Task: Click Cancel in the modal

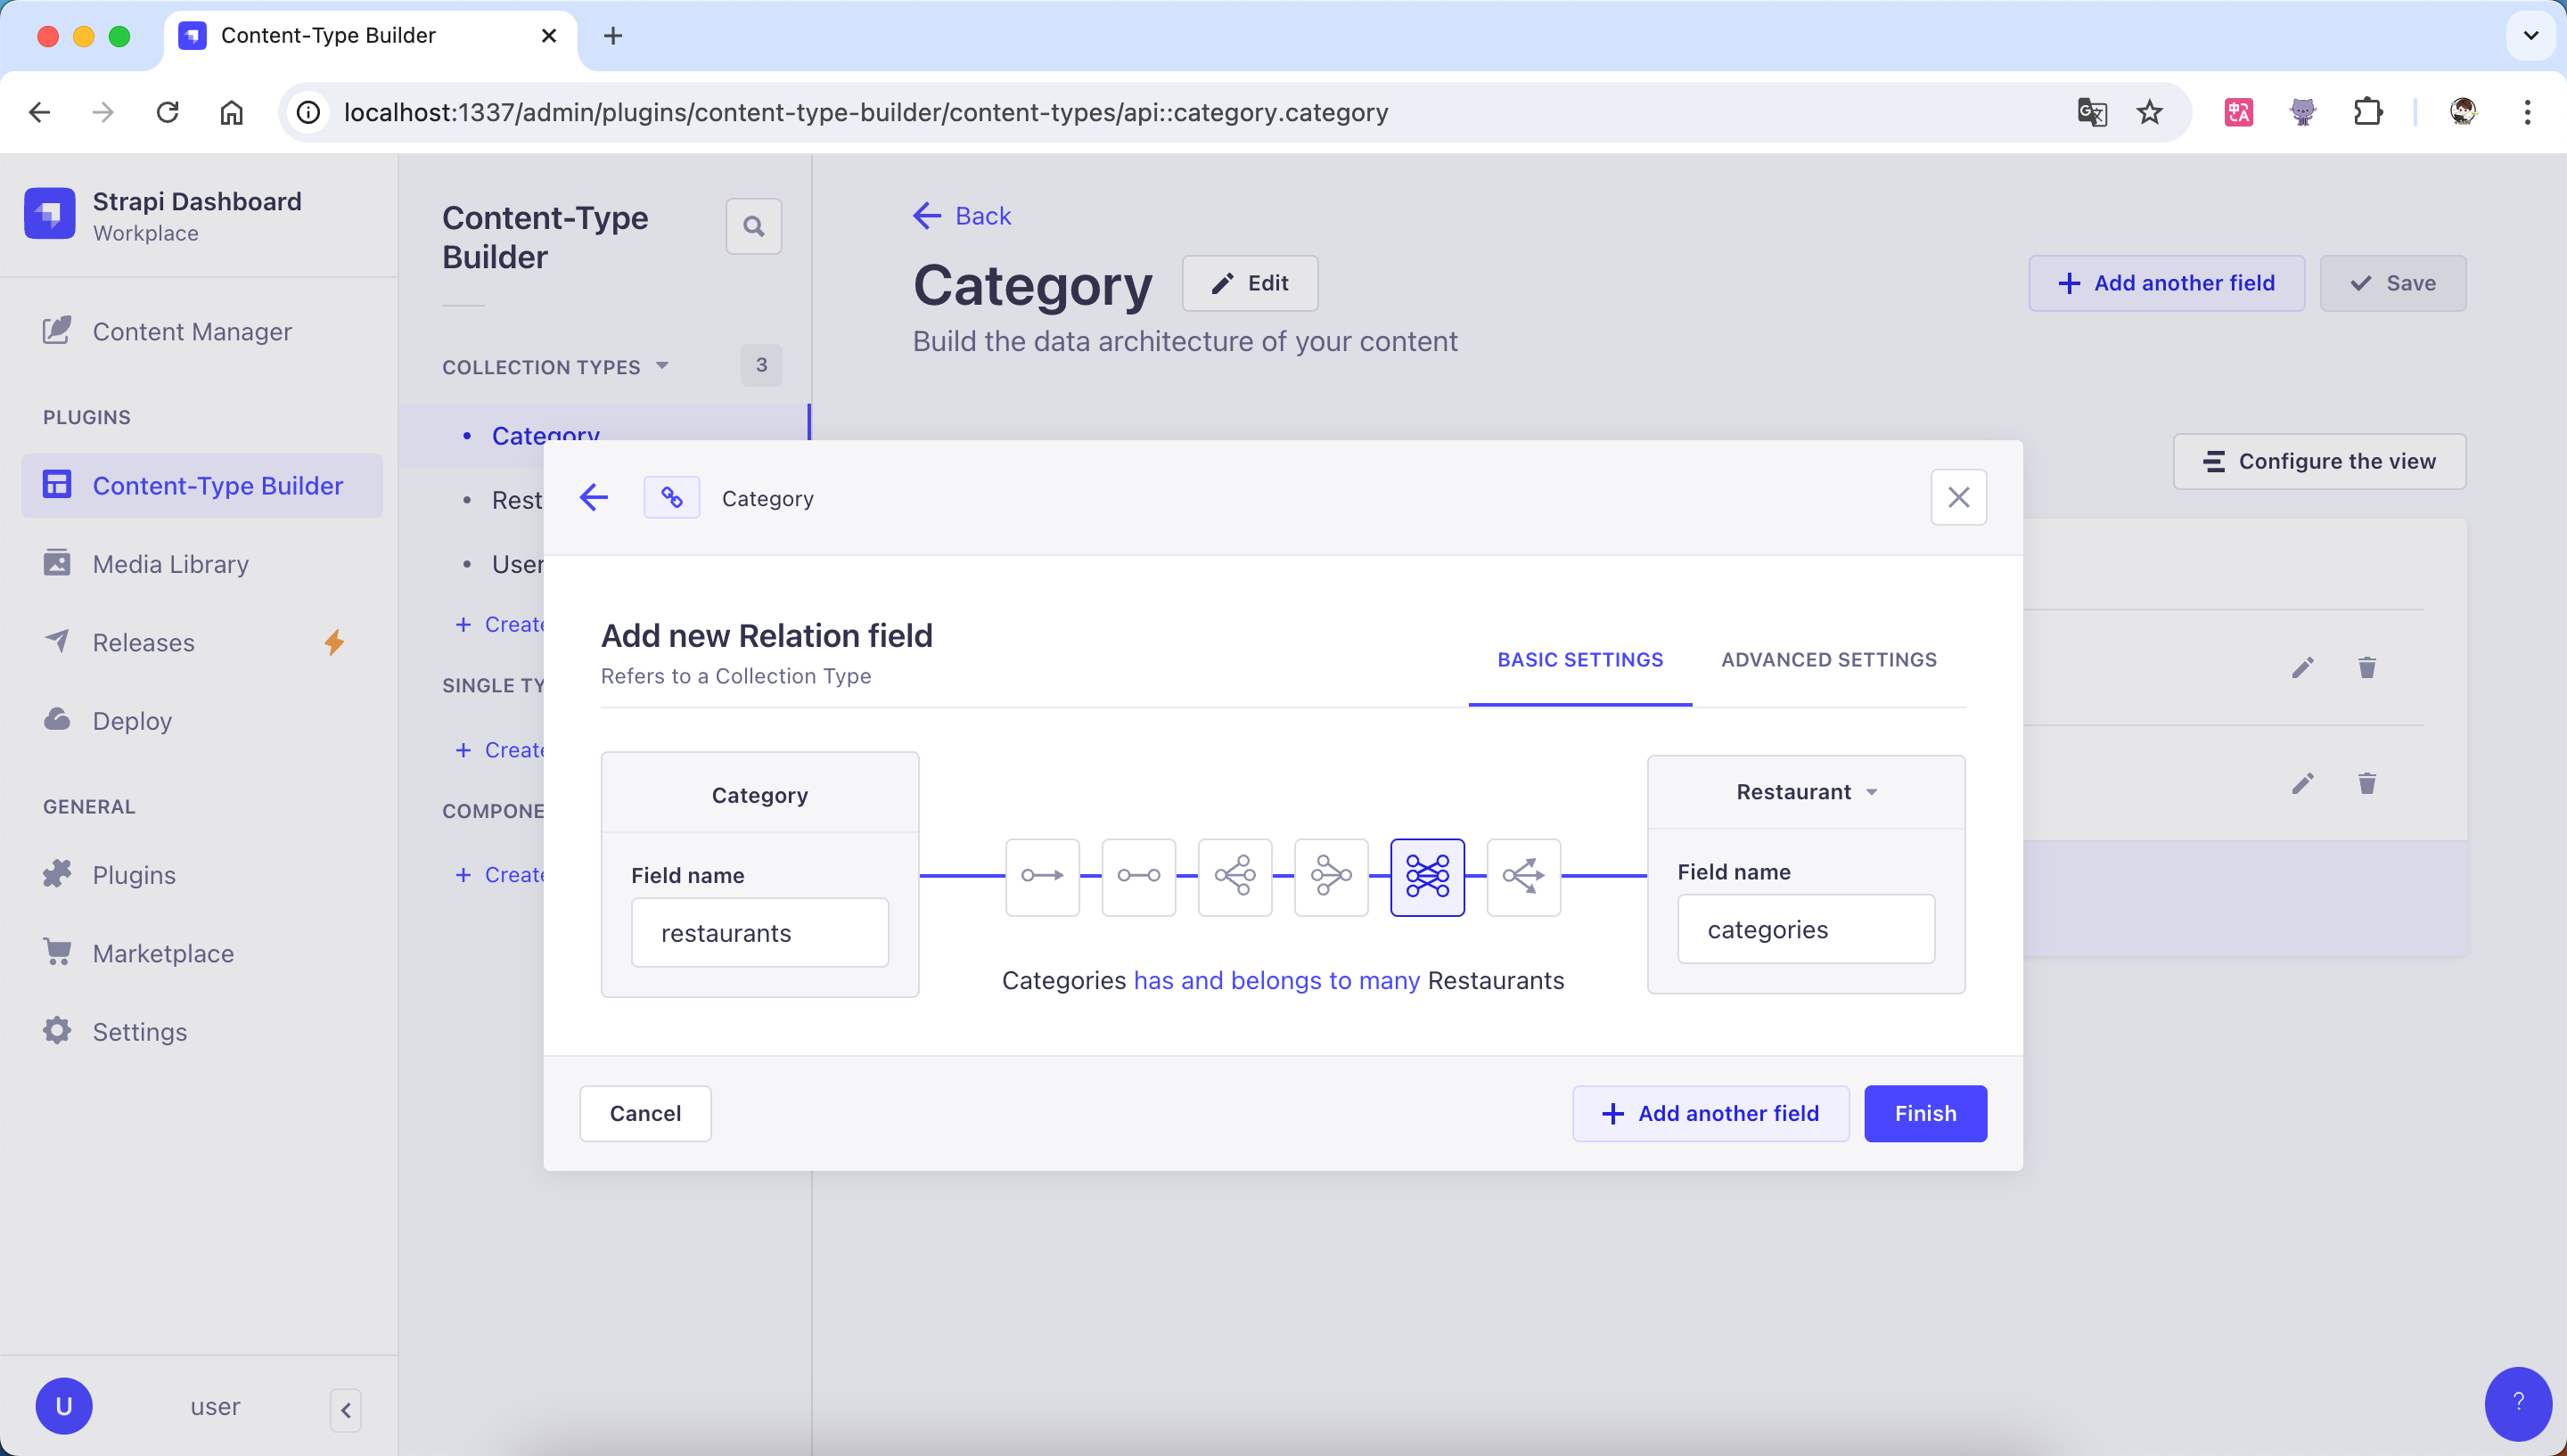Action: (x=645, y=1113)
